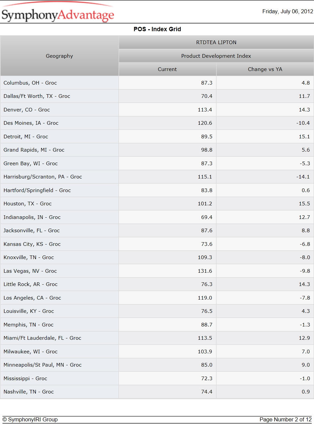The width and height of the screenshot is (314, 426).
Task: Select Houston change value 15.5
Action: [x=304, y=204]
